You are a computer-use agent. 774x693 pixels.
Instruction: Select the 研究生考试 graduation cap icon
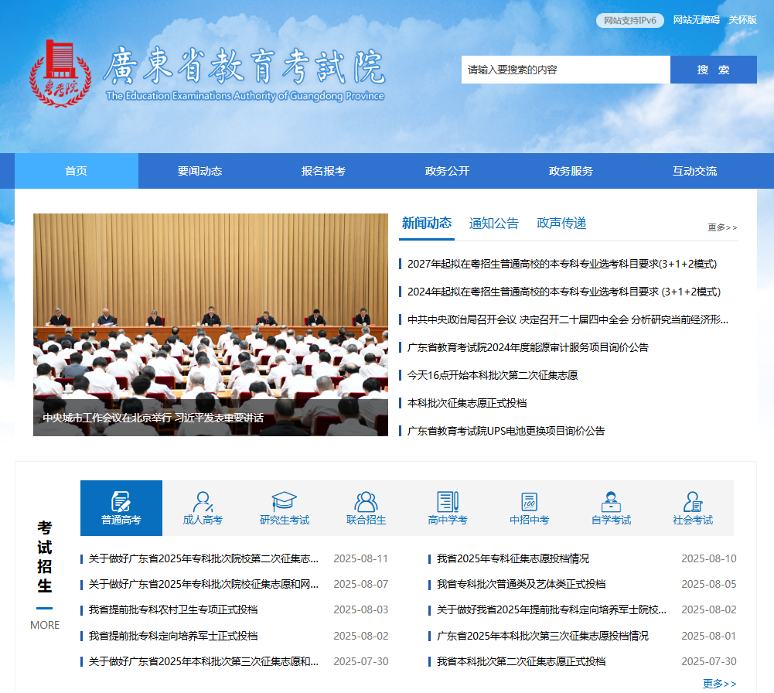[x=284, y=501]
